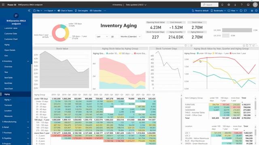This screenshot has height=145, width=259.
Task: Open the app launcher waffle icon
Action: tap(3, 5)
